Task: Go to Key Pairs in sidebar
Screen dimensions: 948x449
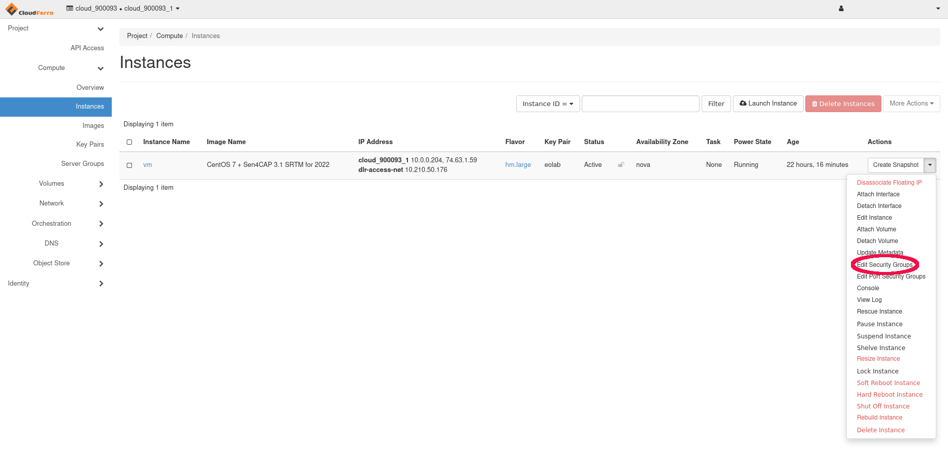Action: pyautogui.click(x=90, y=145)
